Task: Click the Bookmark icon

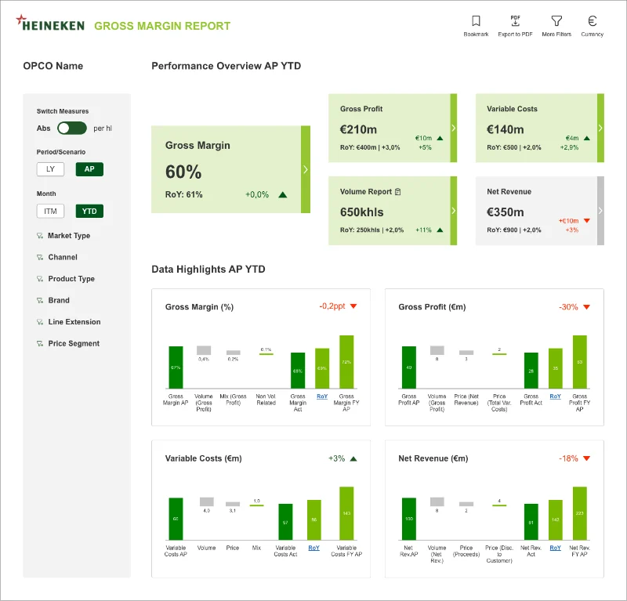Action: click(476, 21)
